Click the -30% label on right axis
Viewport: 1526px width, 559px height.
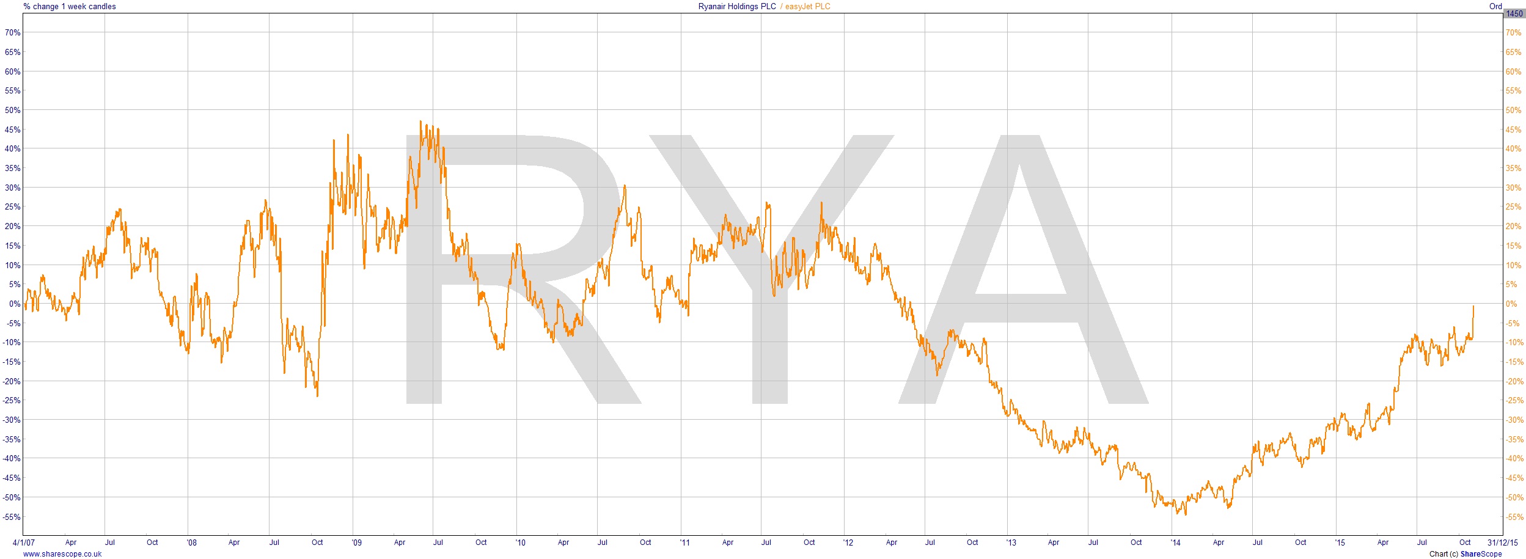tap(1513, 420)
